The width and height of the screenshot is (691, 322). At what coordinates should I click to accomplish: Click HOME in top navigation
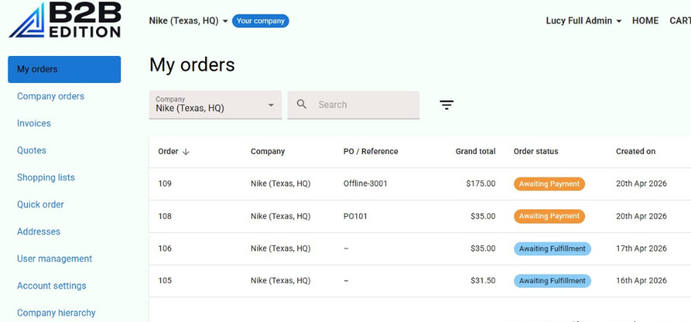click(x=645, y=21)
